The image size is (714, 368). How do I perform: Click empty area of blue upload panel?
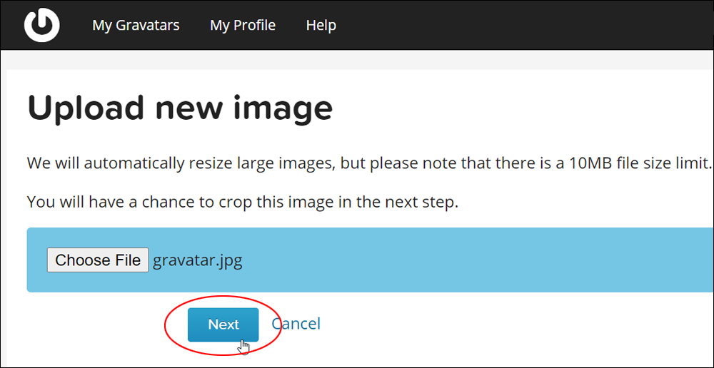pyautogui.click(x=478, y=260)
